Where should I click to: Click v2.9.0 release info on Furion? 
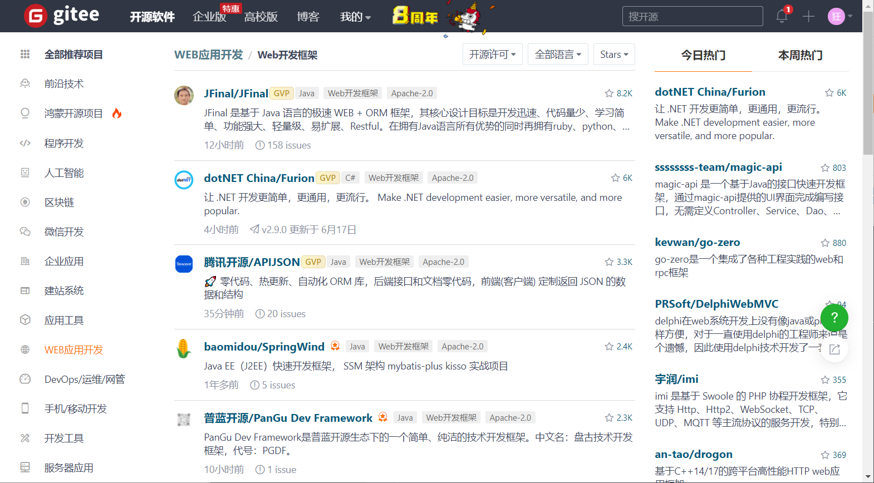303,230
